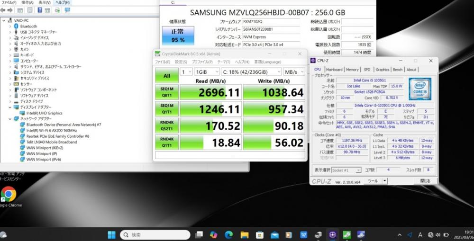Viewport: 474px width, 241px height.
Task: Open the drive dropdown C: 18% (42/236GiB)
Action: 252,72
